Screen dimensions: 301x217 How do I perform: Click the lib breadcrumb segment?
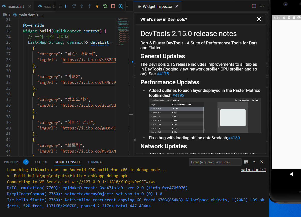[x=5, y=15]
